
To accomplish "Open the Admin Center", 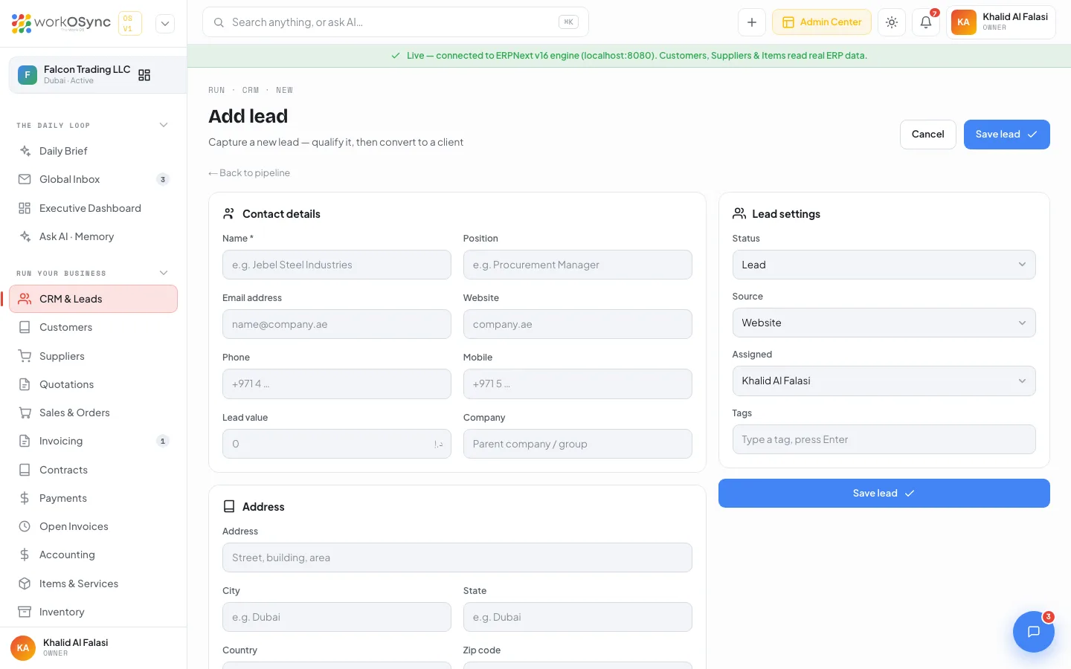I will [822, 22].
